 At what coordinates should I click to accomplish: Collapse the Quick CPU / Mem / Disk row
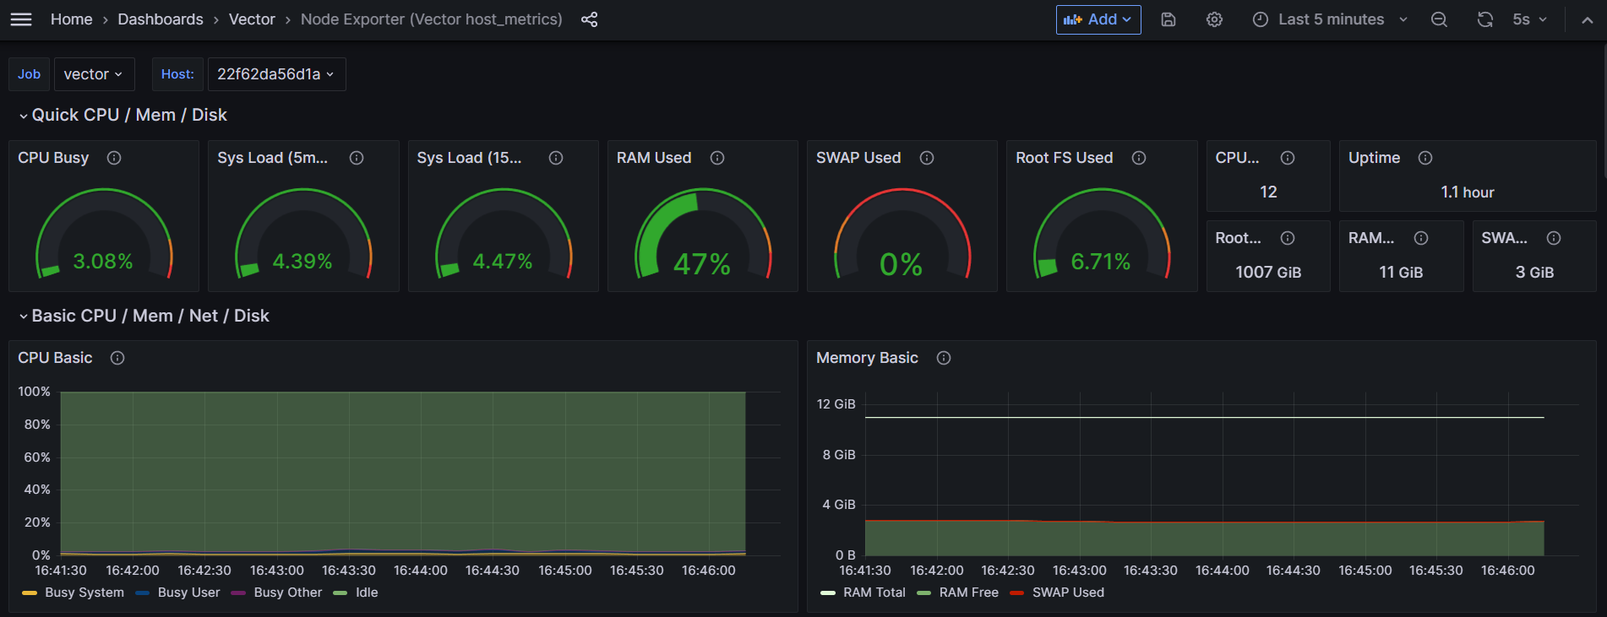tap(128, 115)
